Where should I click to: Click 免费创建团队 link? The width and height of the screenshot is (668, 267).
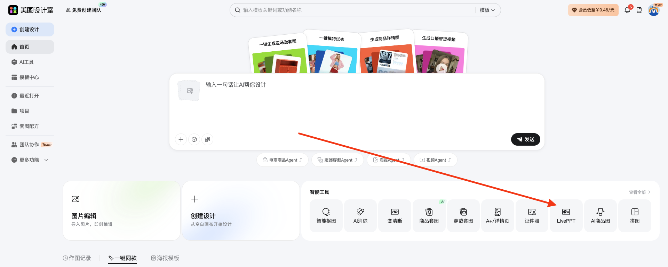(x=83, y=10)
